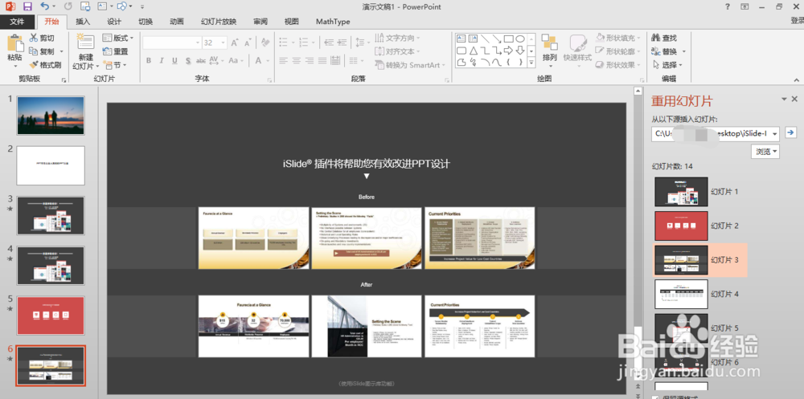
Task: Switch to the Transitions (切换) tab
Action: tap(145, 22)
